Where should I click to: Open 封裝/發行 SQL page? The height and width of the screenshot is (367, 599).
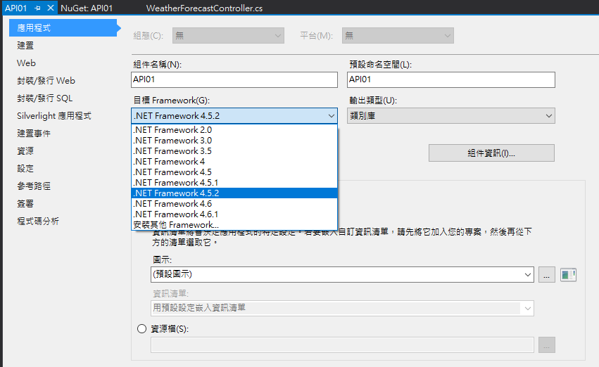pos(44,98)
